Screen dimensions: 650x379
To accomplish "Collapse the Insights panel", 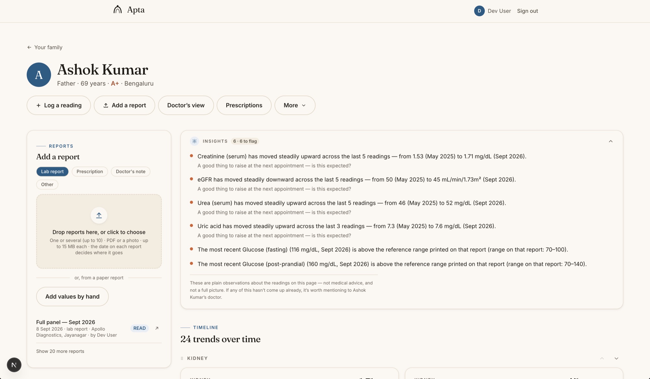I will pos(611,141).
